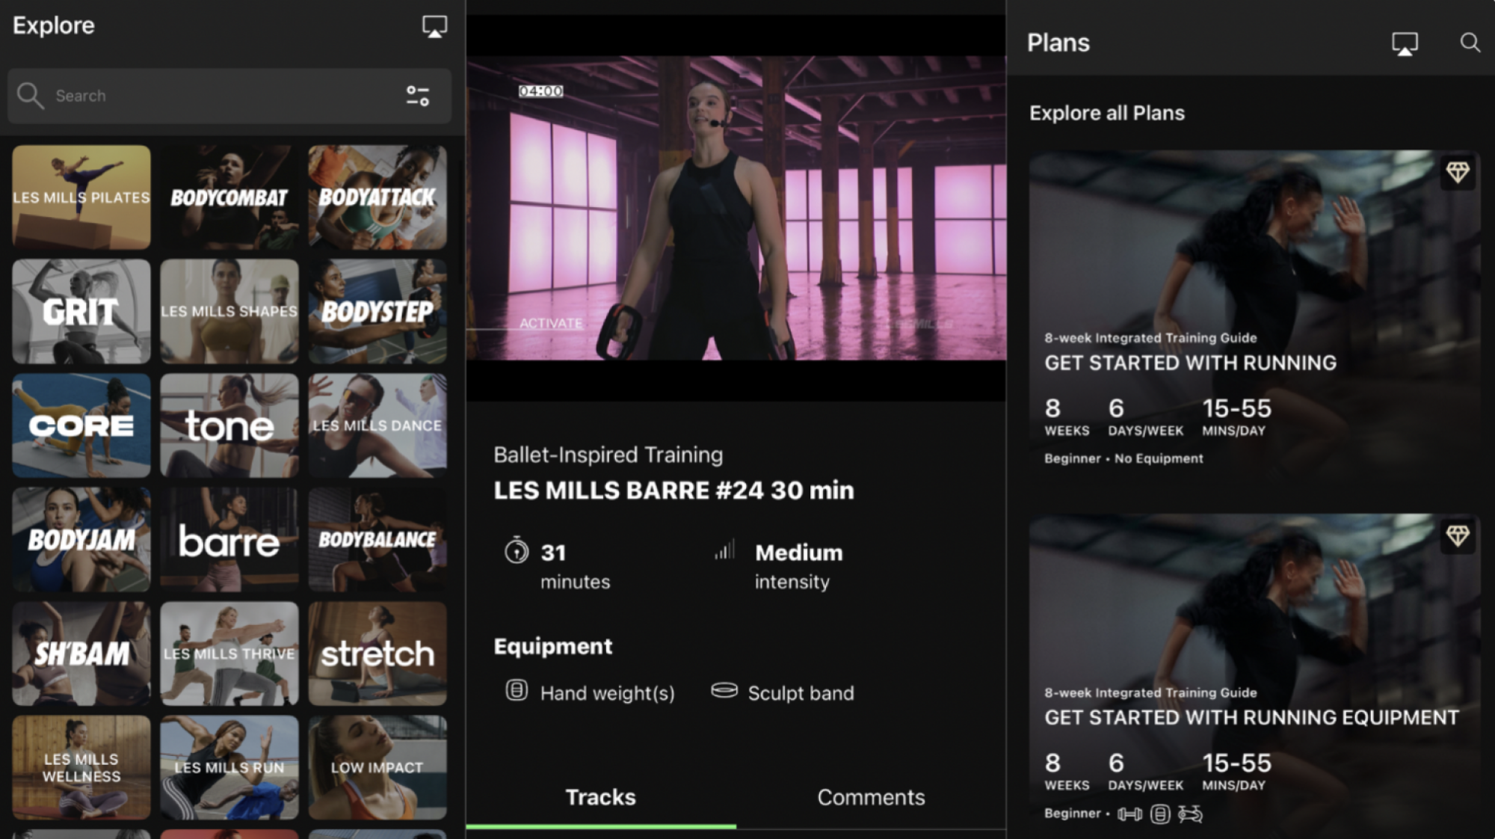
Task: Open the search filter sliders icon
Action: [x=417, y=96]
